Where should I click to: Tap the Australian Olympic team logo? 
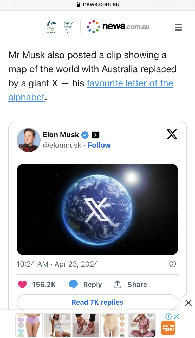51,26
